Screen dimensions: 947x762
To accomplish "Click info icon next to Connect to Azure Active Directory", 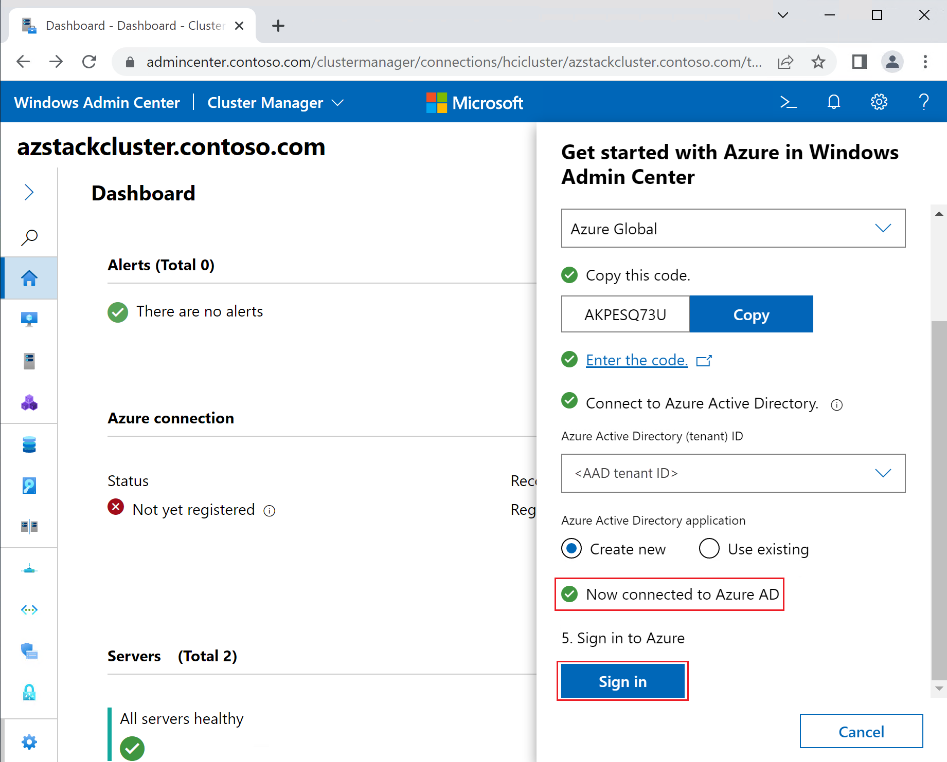I will [x=837, y=405].
